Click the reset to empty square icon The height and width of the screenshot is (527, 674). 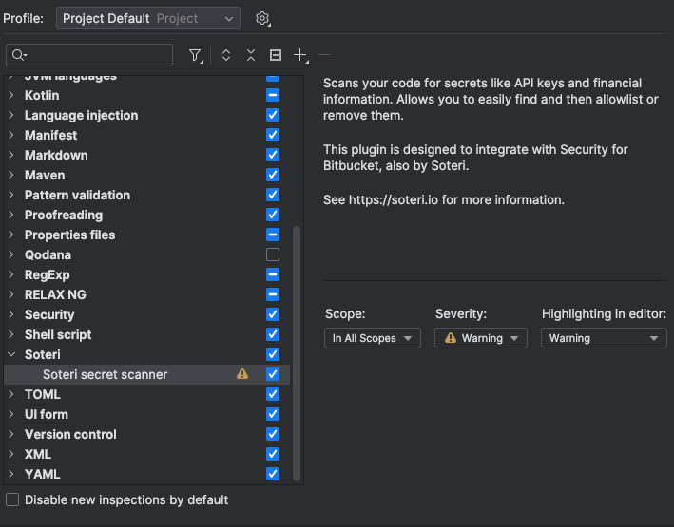(x=276, y=55)
